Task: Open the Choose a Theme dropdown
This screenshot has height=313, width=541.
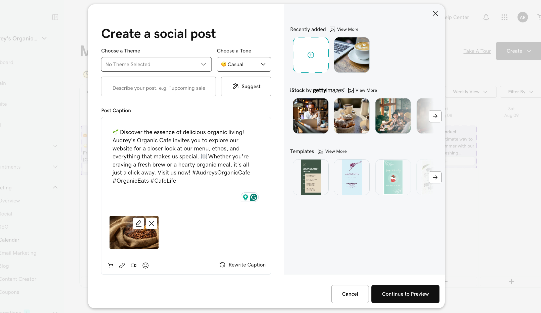Action: (x=156, y=64)
